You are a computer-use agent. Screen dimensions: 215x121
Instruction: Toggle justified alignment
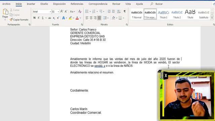[99, 18]
